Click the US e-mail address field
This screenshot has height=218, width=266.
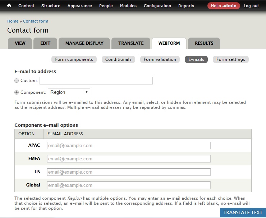(x=129, y=172)
